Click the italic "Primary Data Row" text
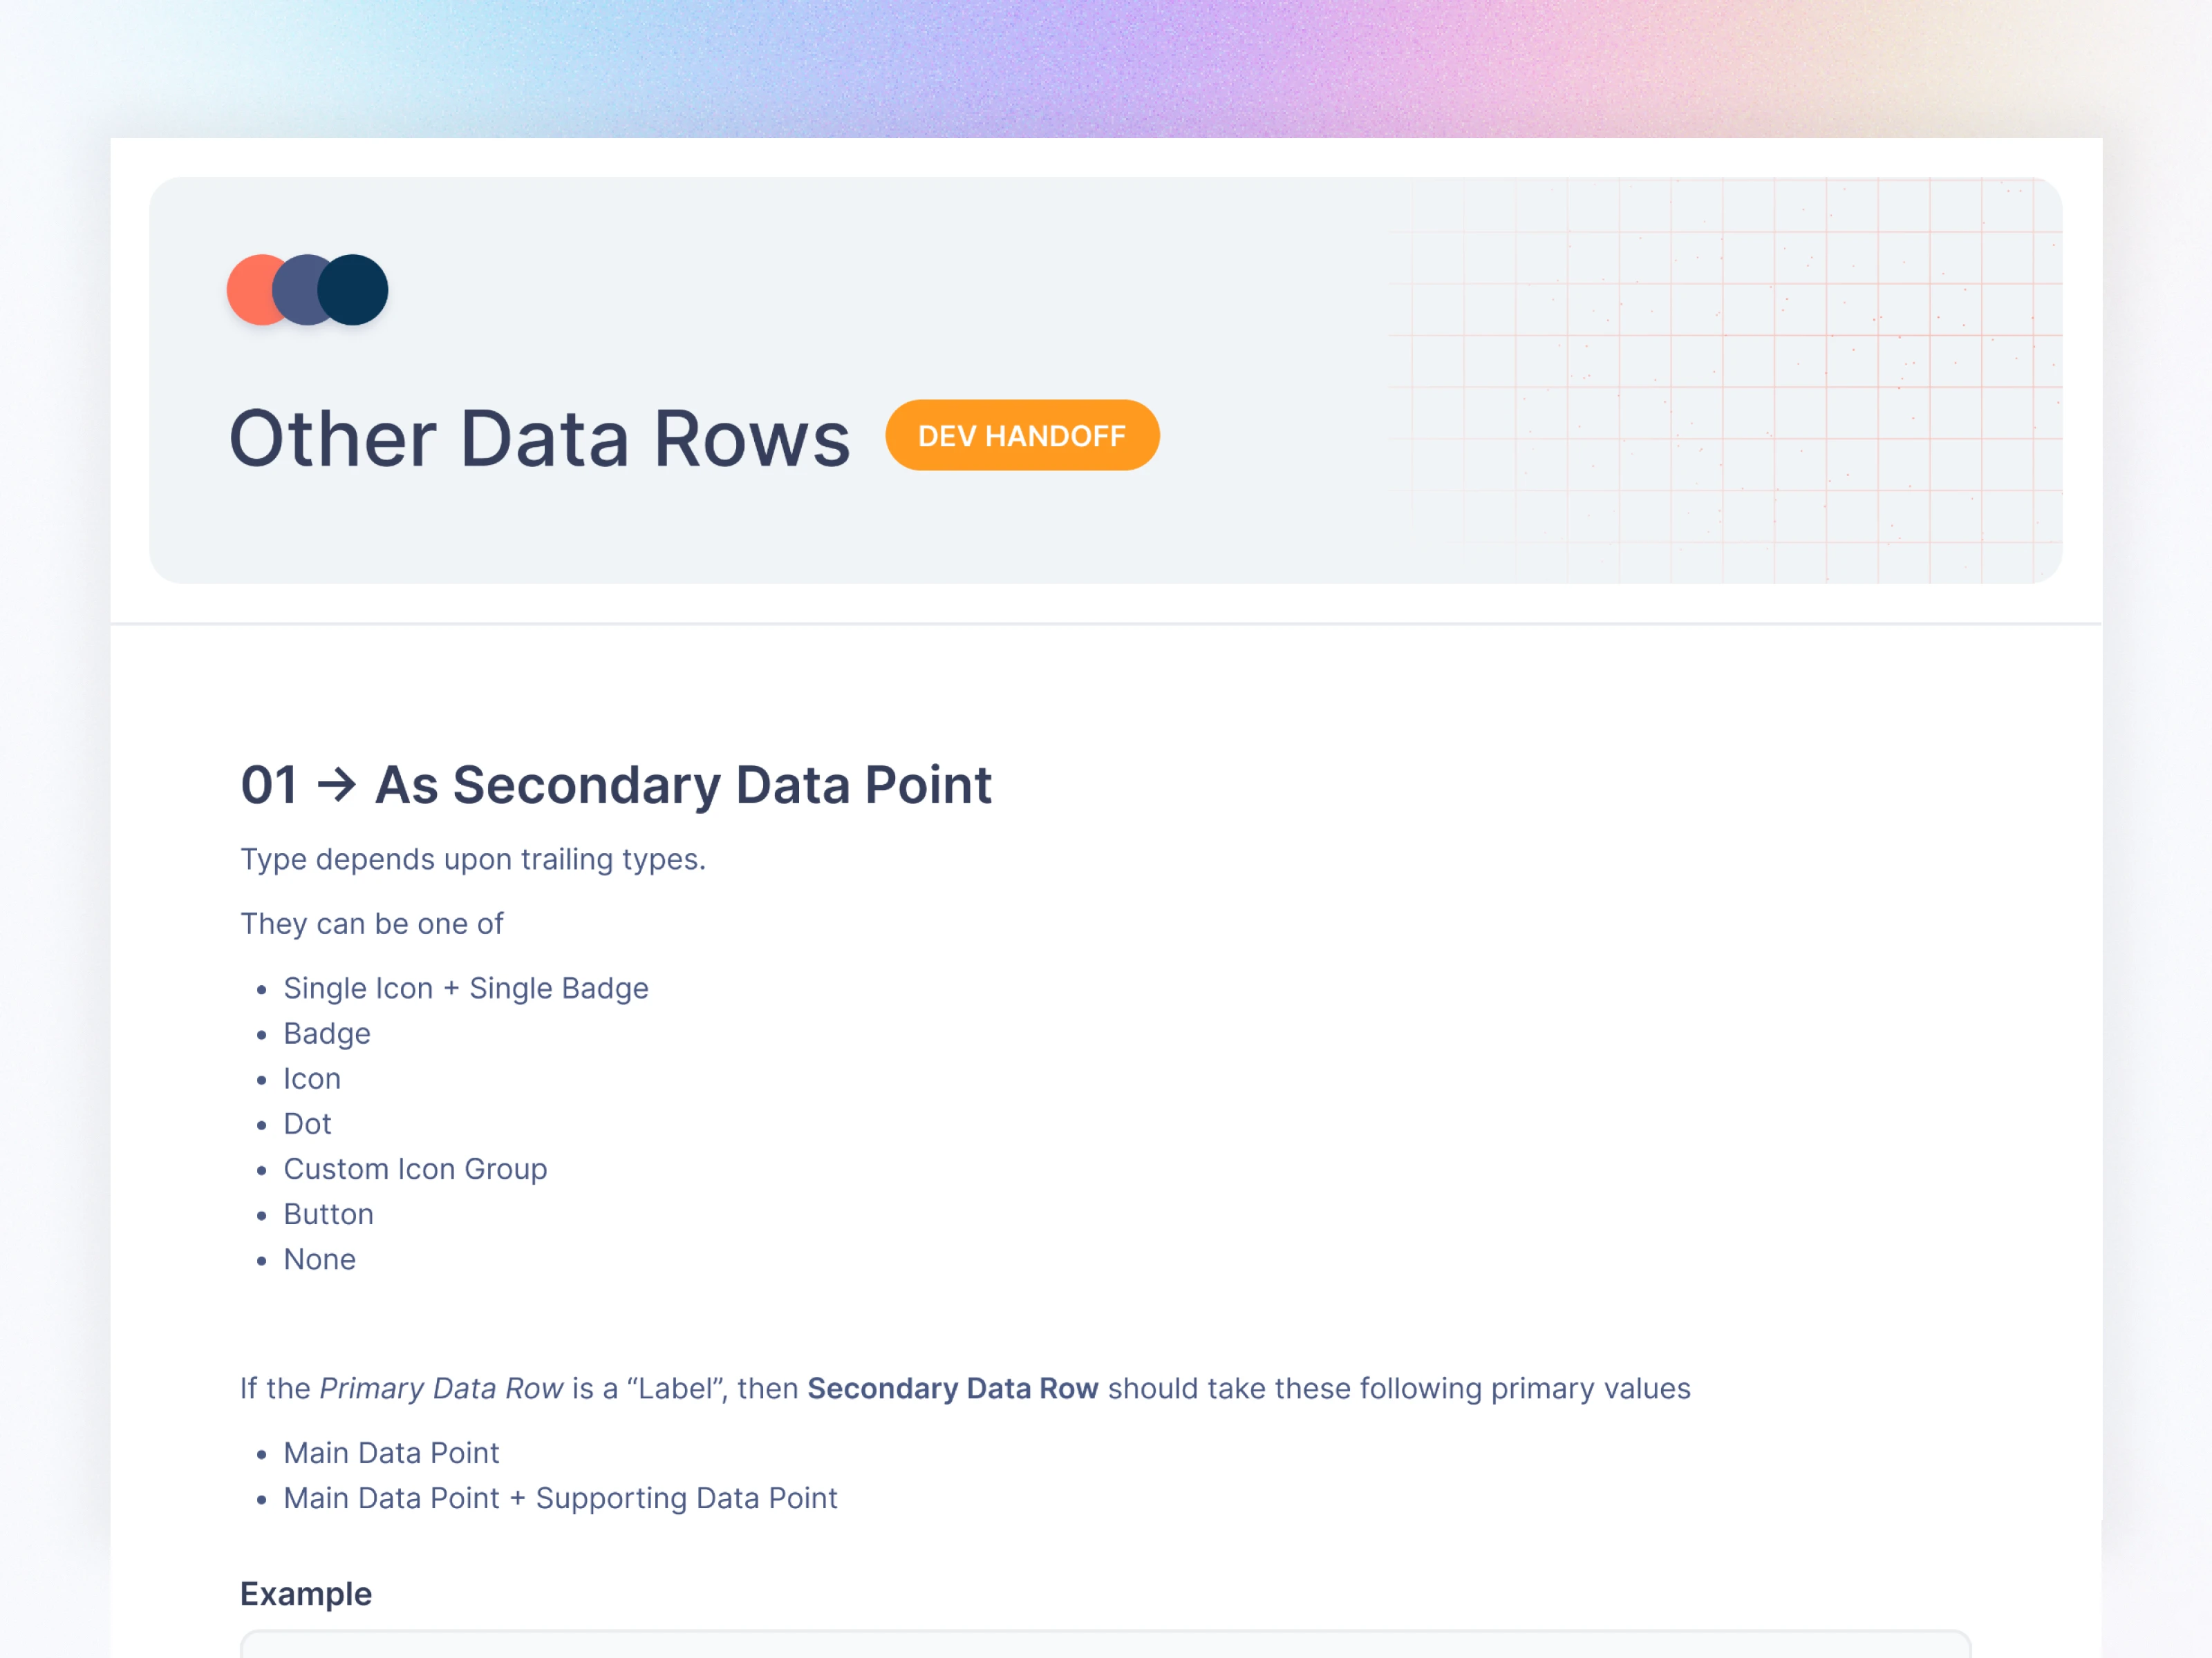 coord(441,1388)
